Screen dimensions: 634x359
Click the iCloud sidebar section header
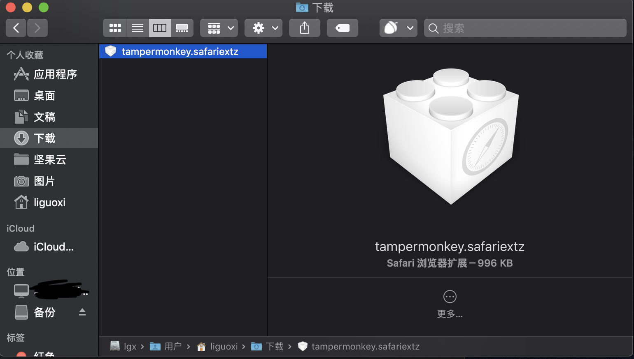(x=21, y=228)
